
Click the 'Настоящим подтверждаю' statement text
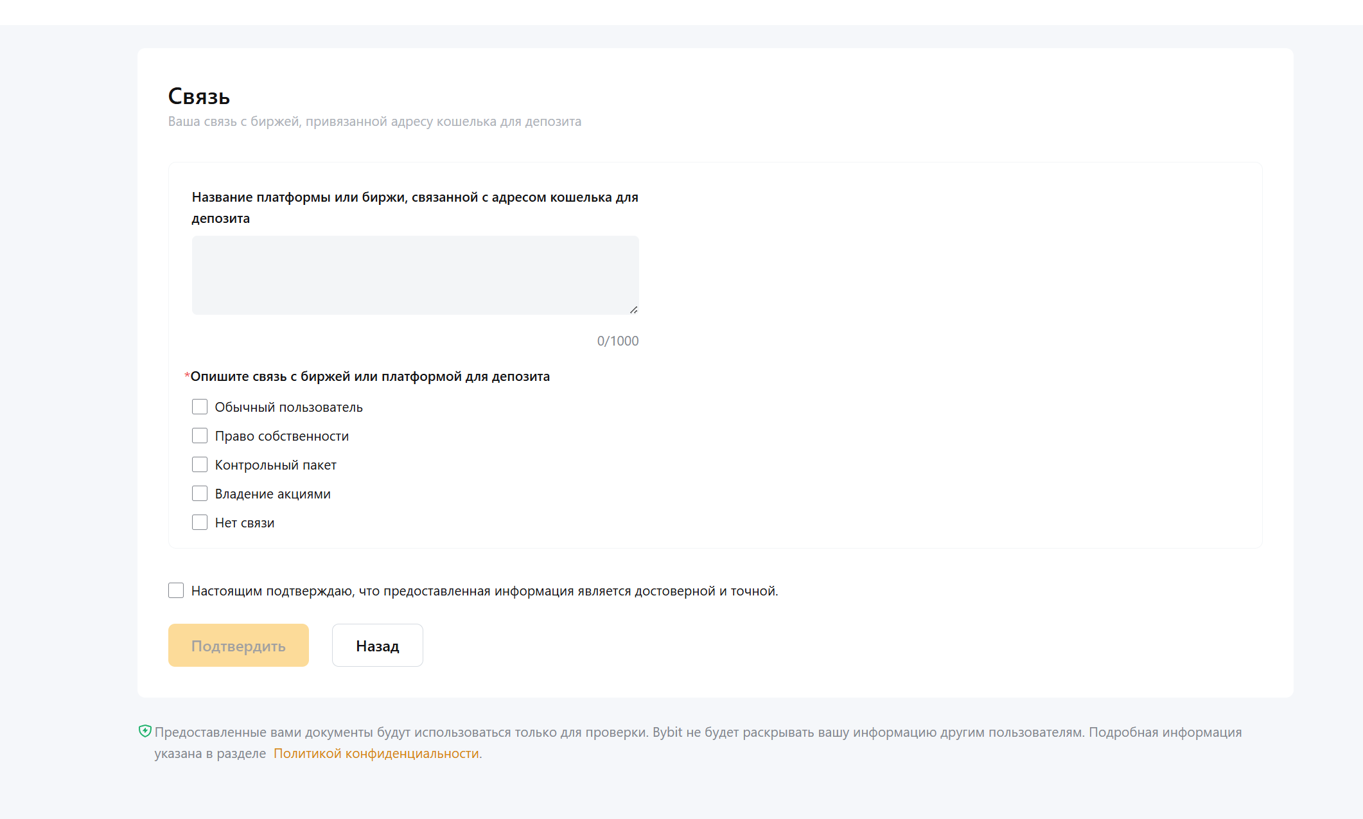click(484, 591)
